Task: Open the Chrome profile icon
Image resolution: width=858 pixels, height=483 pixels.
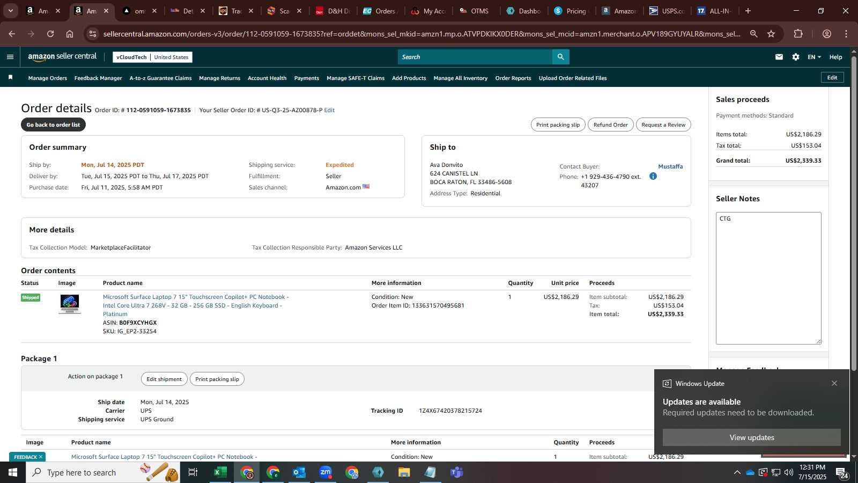Action: coord(827,34)
